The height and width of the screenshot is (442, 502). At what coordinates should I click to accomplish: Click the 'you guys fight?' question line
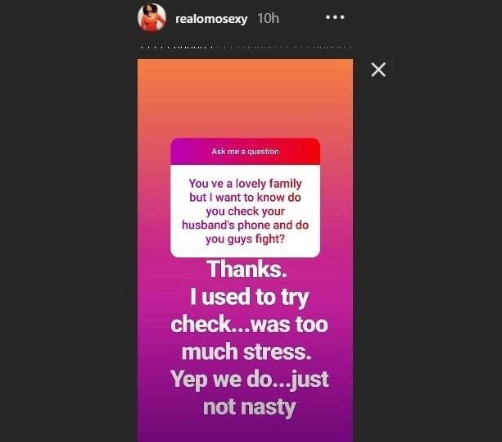(x=245, y=239)
